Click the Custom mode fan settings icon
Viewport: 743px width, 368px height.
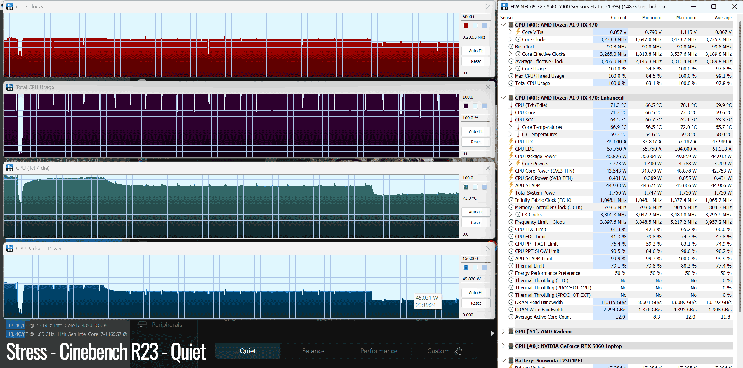pyautogui.click(x=458, y=351)
